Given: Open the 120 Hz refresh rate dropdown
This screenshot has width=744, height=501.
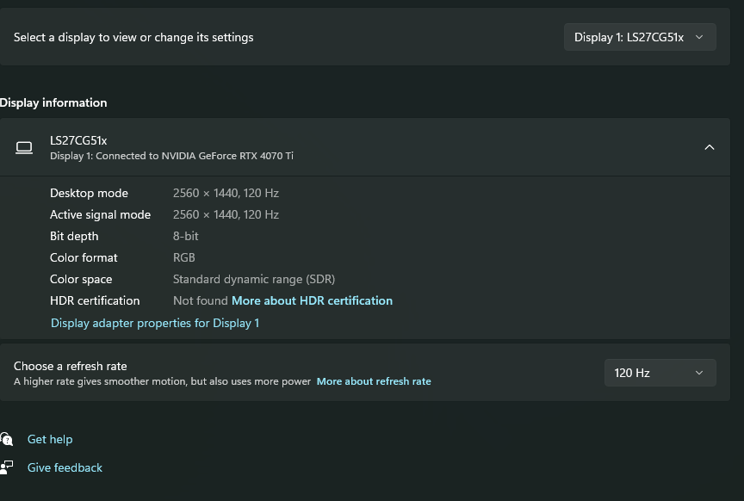Looking at the screenshot, I should click(x=659, y=373).
